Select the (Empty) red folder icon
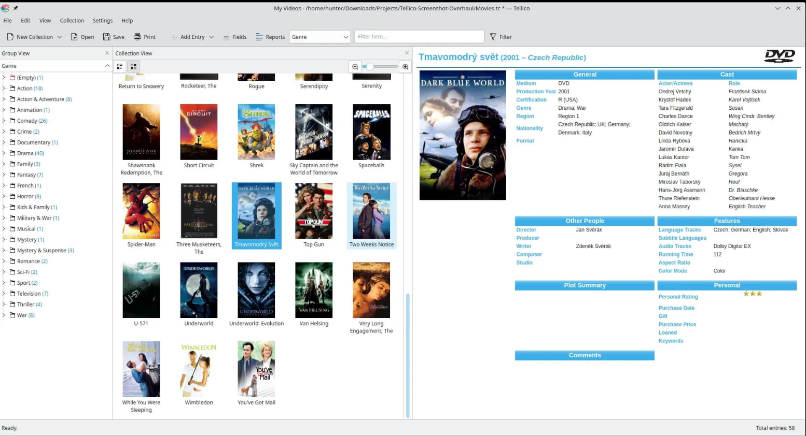 point(12,77)
